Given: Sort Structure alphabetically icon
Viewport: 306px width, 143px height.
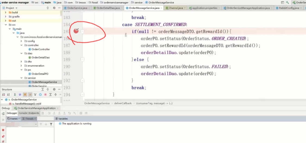Looking at the screenshot, I should click(8, 95).
